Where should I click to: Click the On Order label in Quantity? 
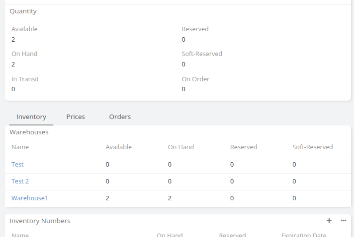[195, 79]
